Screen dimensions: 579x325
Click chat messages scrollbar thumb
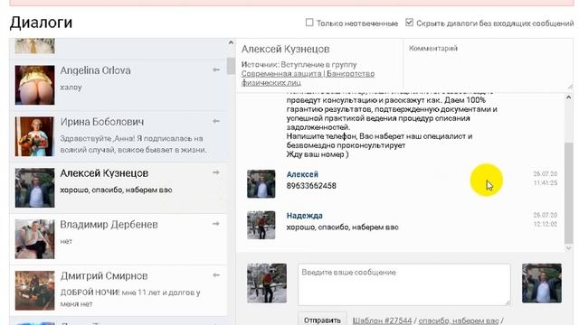coord(569,192)
